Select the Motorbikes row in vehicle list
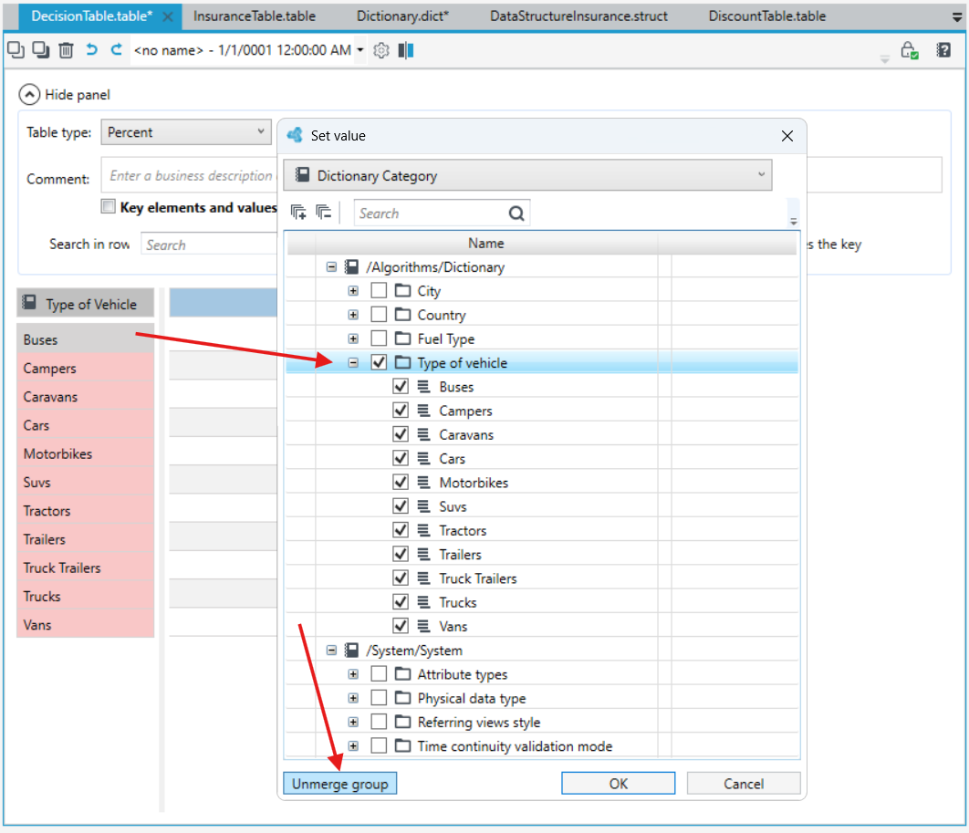 pyautogui.click(x=85, y=453)
